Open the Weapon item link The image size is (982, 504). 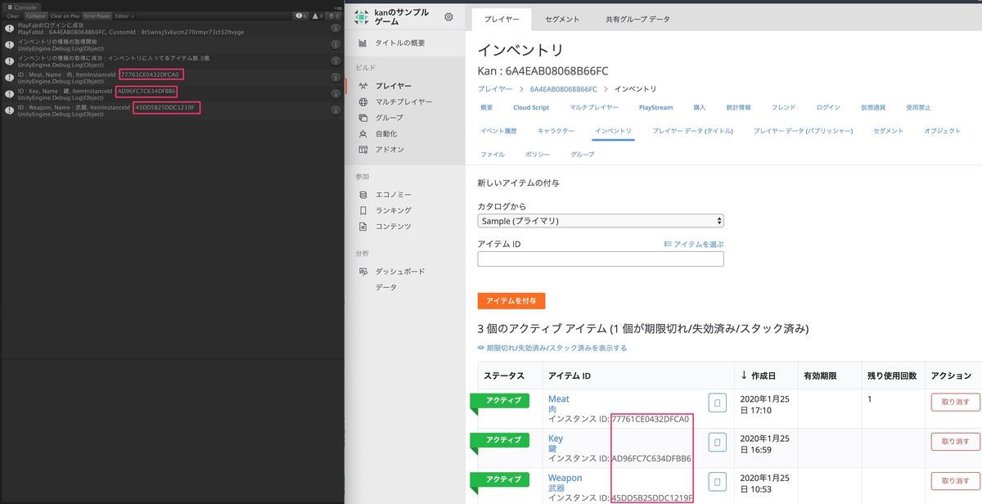(x=565, y=478)
